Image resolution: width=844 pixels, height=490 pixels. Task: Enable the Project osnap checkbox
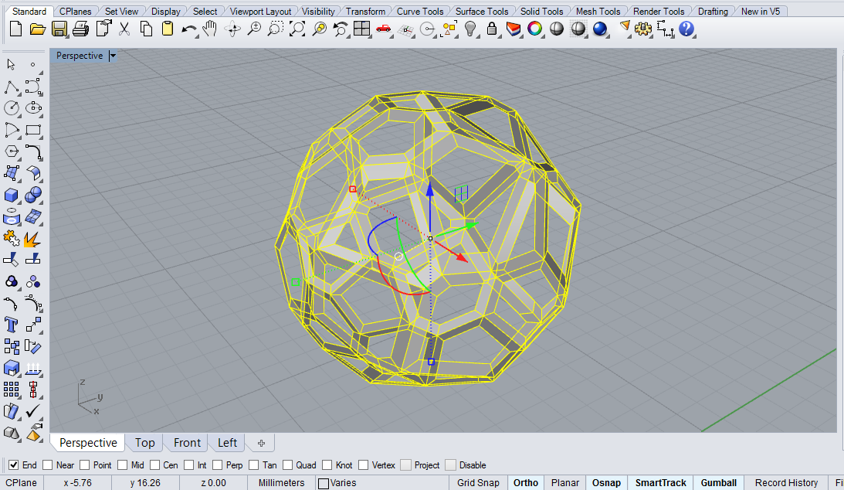coord(406,464)
